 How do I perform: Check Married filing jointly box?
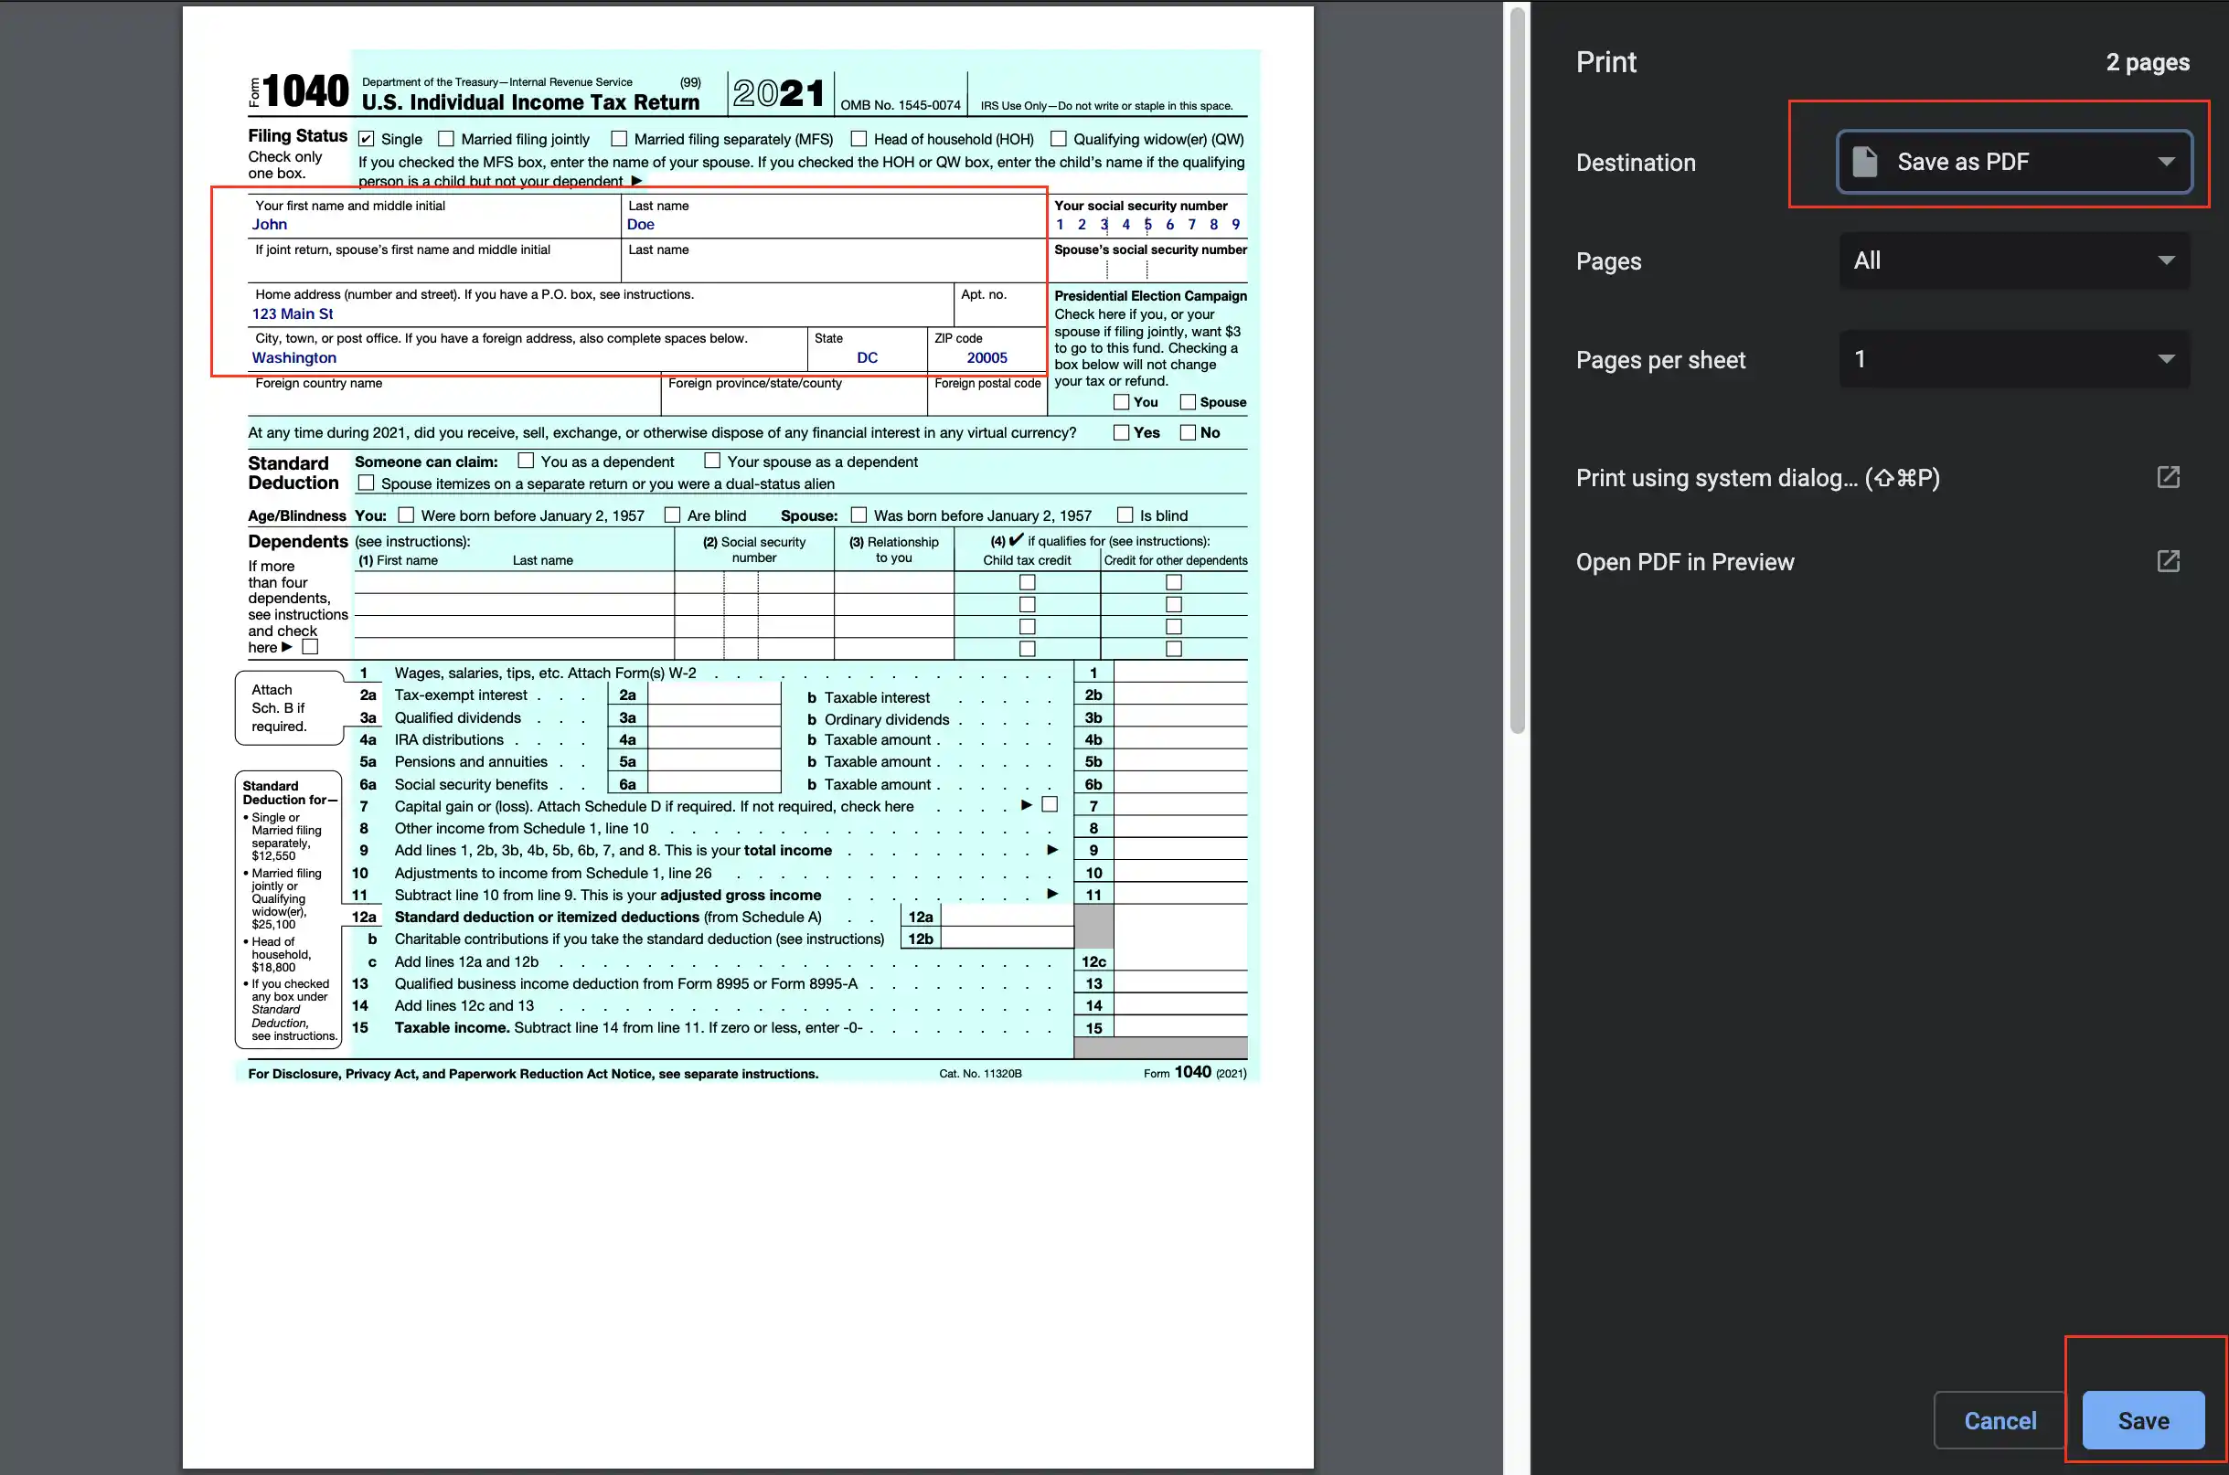click(x=446, y=139)
